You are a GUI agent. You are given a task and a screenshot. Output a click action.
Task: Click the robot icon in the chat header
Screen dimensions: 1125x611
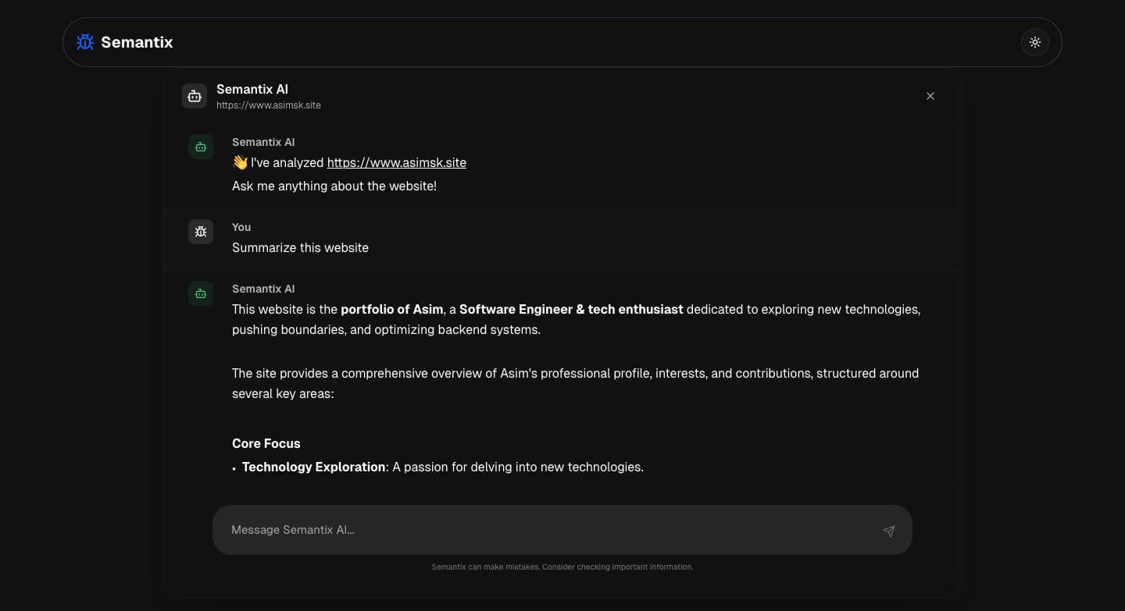[x=195, y=95]
